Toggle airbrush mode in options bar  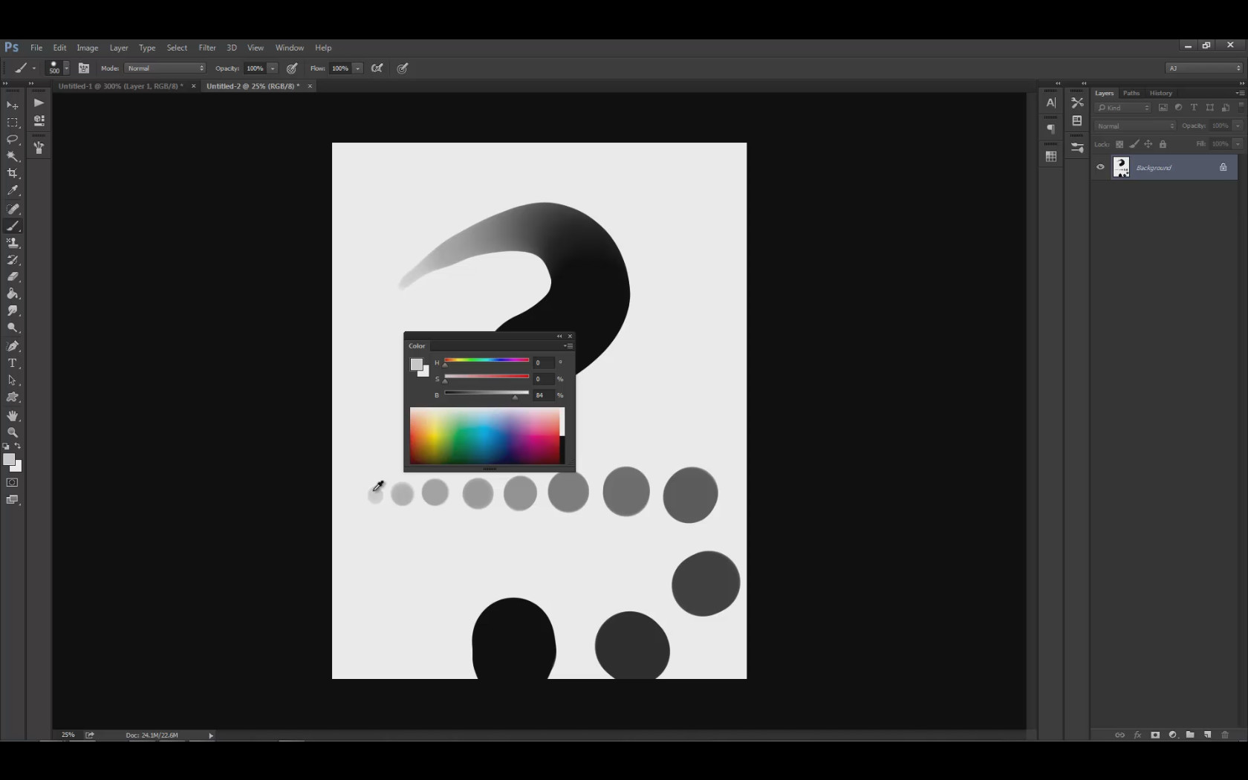coord(377,68)
